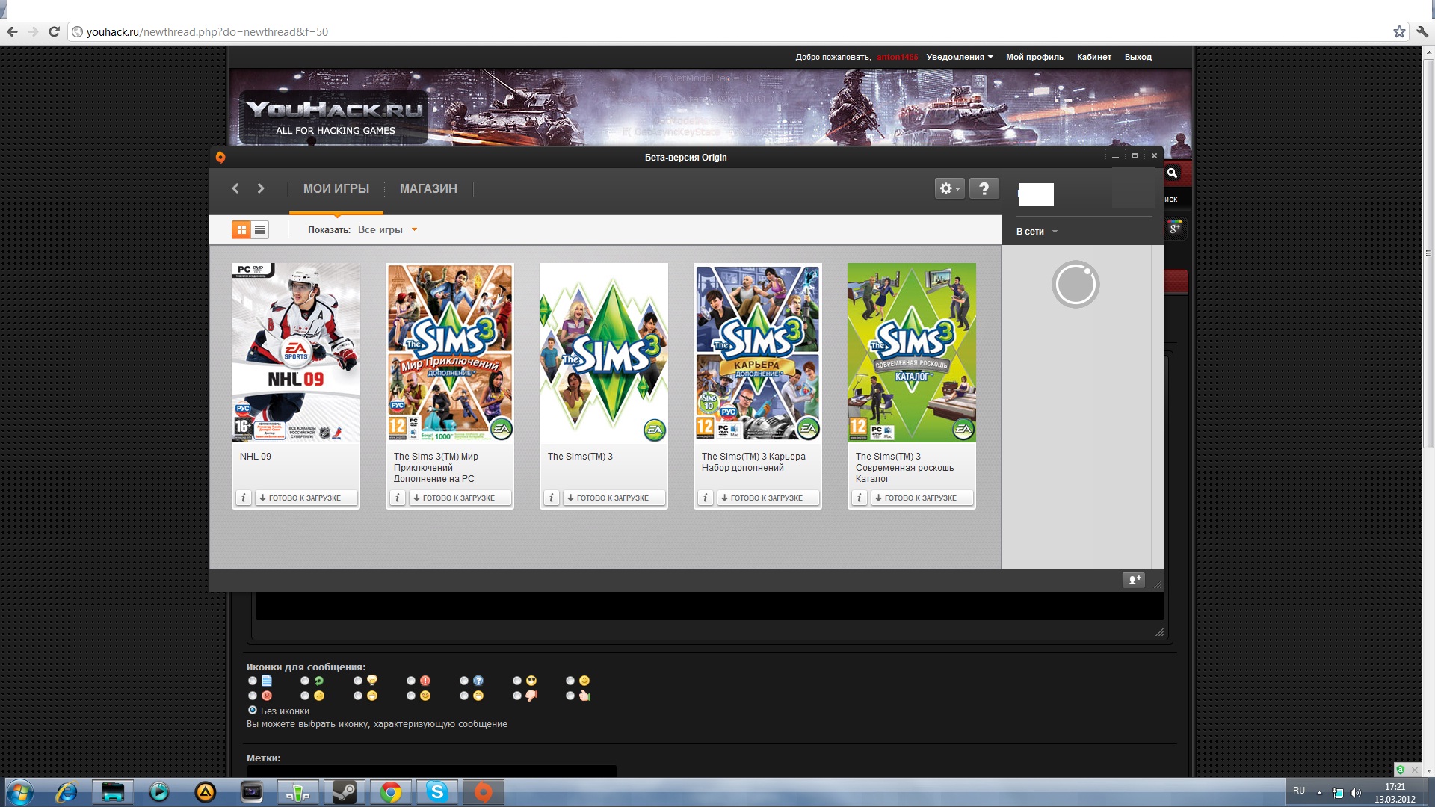Switch Origin library to list view
1435x807 pixels.
click(x=260, y=230)
